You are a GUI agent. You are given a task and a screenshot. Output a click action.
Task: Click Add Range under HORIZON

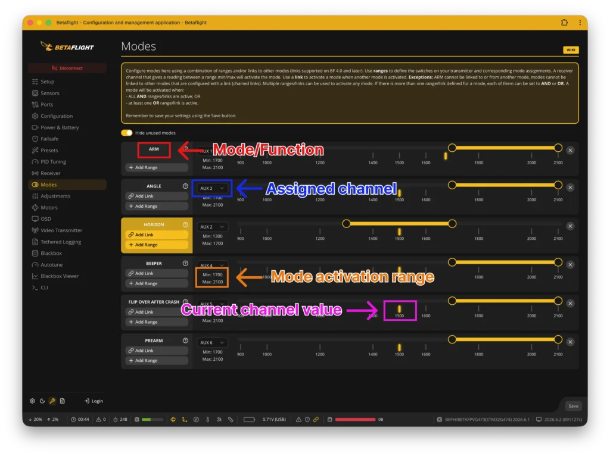[x=157, y=245]
